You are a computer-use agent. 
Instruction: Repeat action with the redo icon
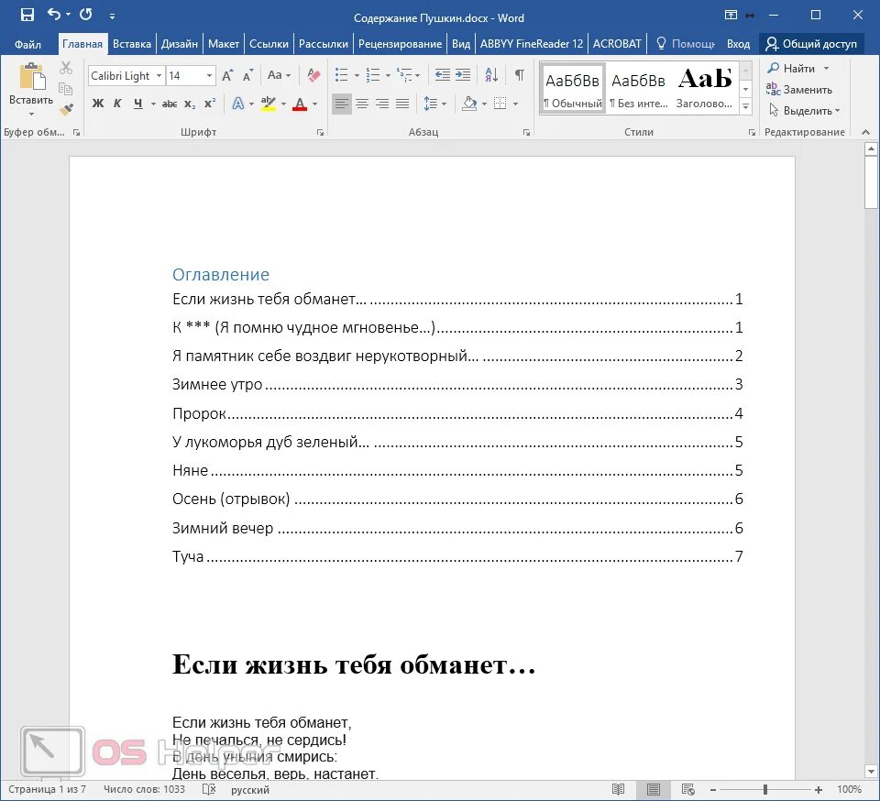(x=86, y=15)
